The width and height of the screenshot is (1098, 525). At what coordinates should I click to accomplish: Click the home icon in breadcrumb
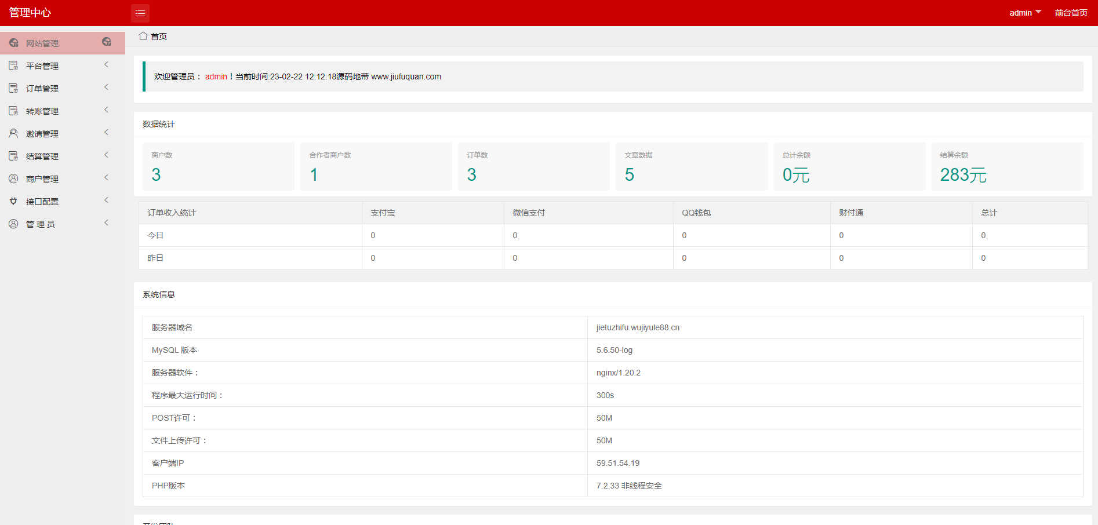pos(143,36)
